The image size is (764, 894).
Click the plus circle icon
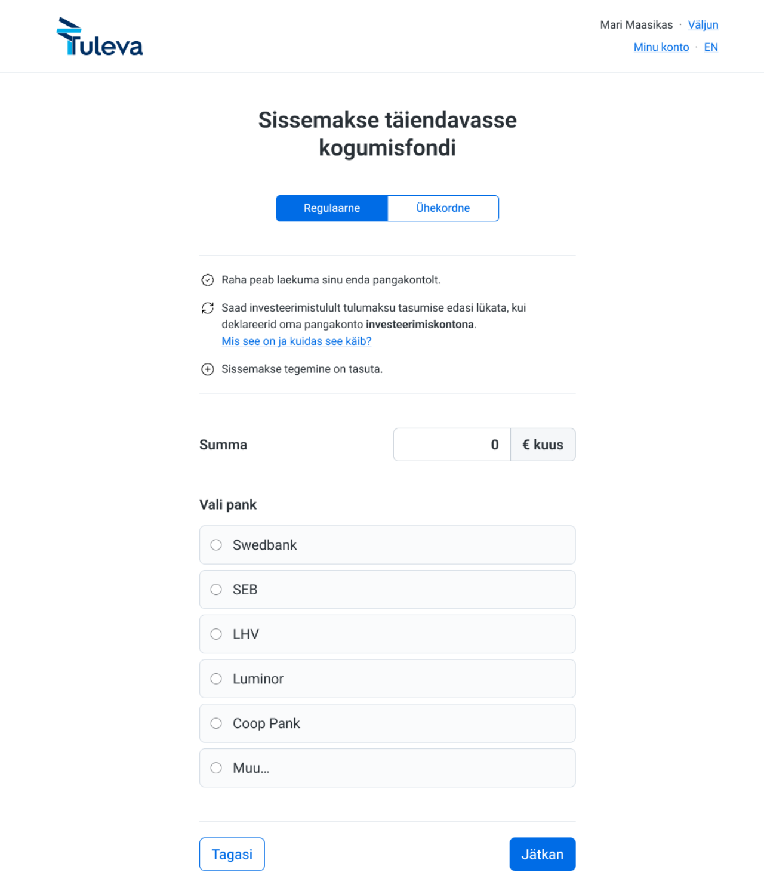pyautogui.click(x=208, y=369)
